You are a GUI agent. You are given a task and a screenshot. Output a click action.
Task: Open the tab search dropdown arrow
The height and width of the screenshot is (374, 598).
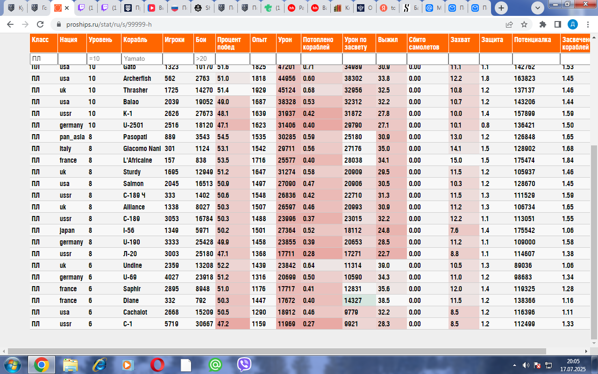tap(538, 8)
